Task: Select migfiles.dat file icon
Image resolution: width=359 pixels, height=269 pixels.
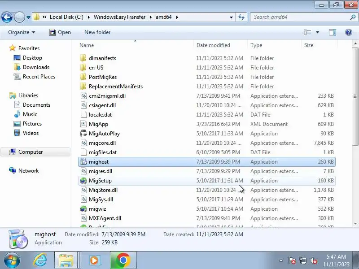Action: tap(83, 152)
